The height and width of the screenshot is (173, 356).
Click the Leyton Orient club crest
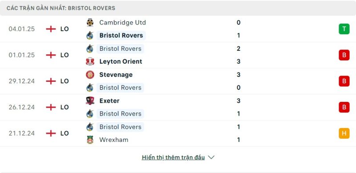point(90,61)
